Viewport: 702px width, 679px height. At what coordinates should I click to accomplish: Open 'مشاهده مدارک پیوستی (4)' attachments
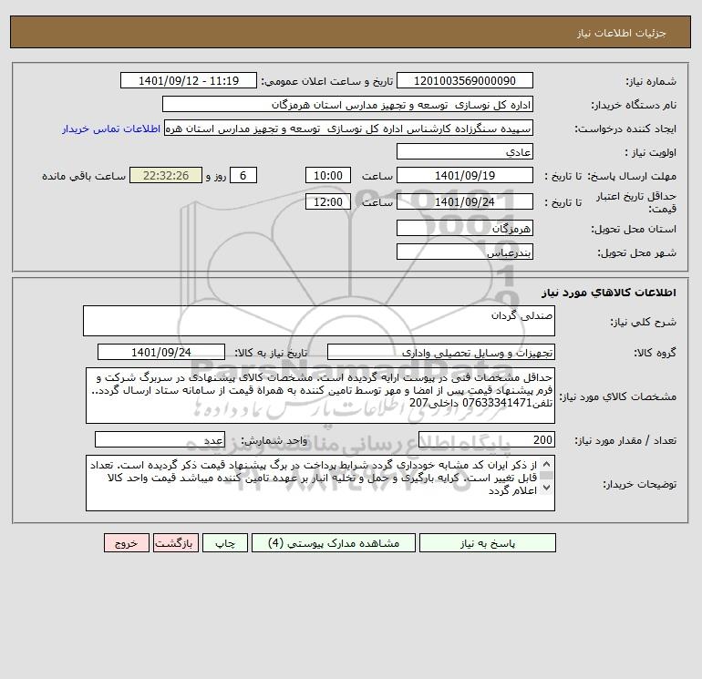(x=334, y=543)
